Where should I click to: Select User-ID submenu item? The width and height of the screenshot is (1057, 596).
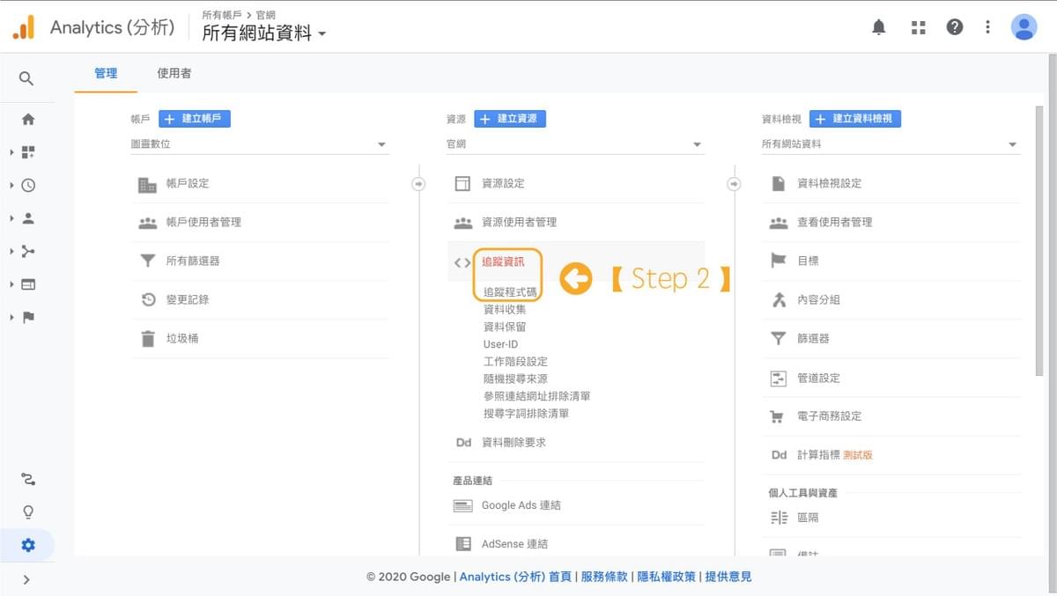click(x=501, y=344)
